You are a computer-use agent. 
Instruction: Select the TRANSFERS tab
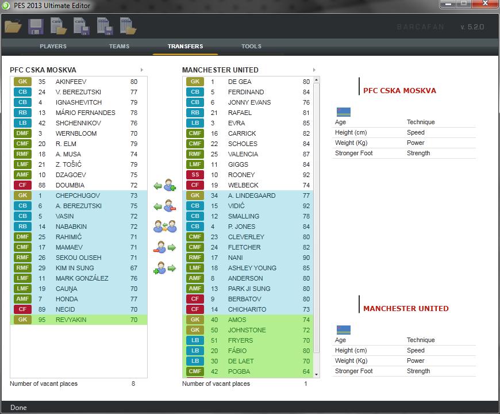(185, 46)
